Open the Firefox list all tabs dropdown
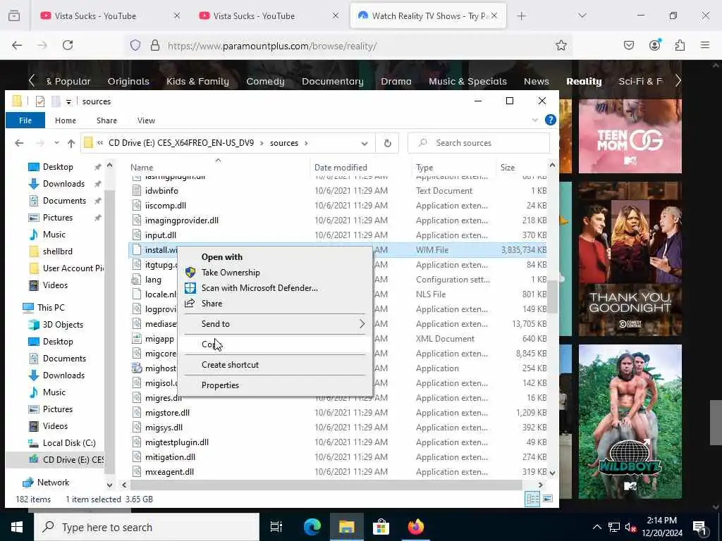Viewport: 722px width, 541px height. click(582, 15)
